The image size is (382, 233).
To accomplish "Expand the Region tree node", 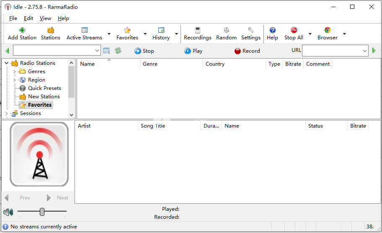I will pyautogui.click(x=14, y=80).
